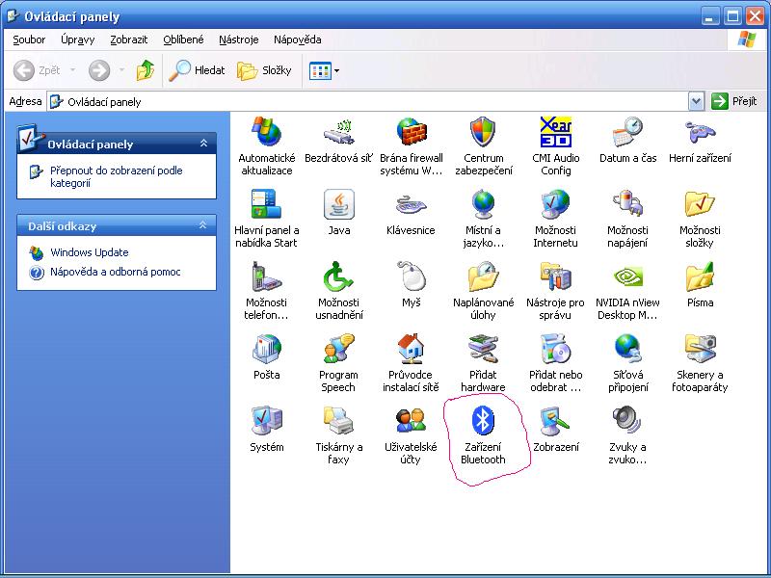Viewport: 771px width, 578px height.
Task: Open Tiskárny a faxy icon
Action: (339, 421)
